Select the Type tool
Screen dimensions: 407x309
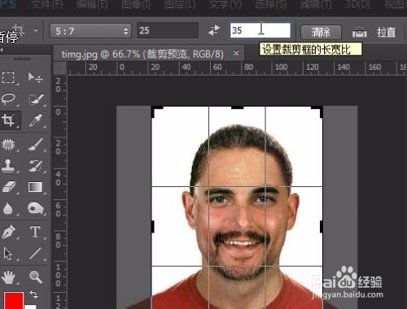click(35, 232)
